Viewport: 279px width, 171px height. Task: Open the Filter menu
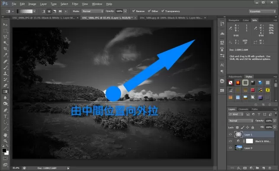click(x=75, y=4)
